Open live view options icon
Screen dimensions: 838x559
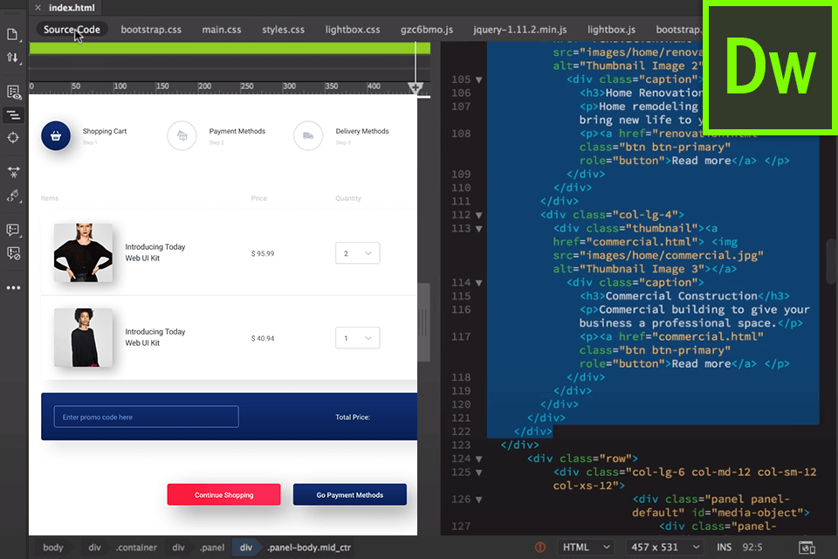[x=13, y=92]
